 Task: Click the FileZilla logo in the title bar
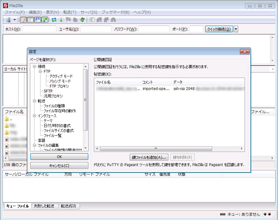coord(6,6)
